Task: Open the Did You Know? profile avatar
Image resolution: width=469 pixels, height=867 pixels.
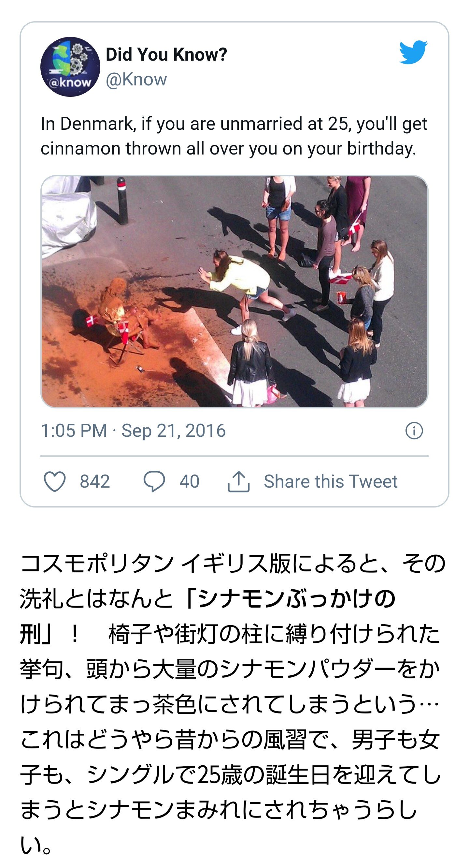Action: click(70, 66)
